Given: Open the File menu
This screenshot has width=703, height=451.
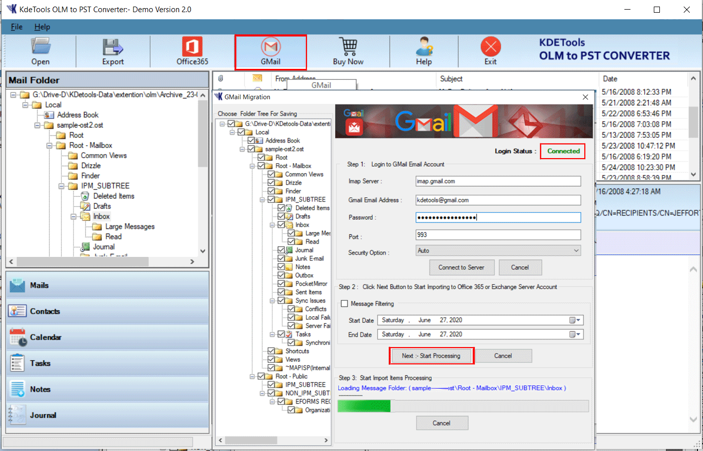Looking at the screenshot, I should [x=17, y=27].
